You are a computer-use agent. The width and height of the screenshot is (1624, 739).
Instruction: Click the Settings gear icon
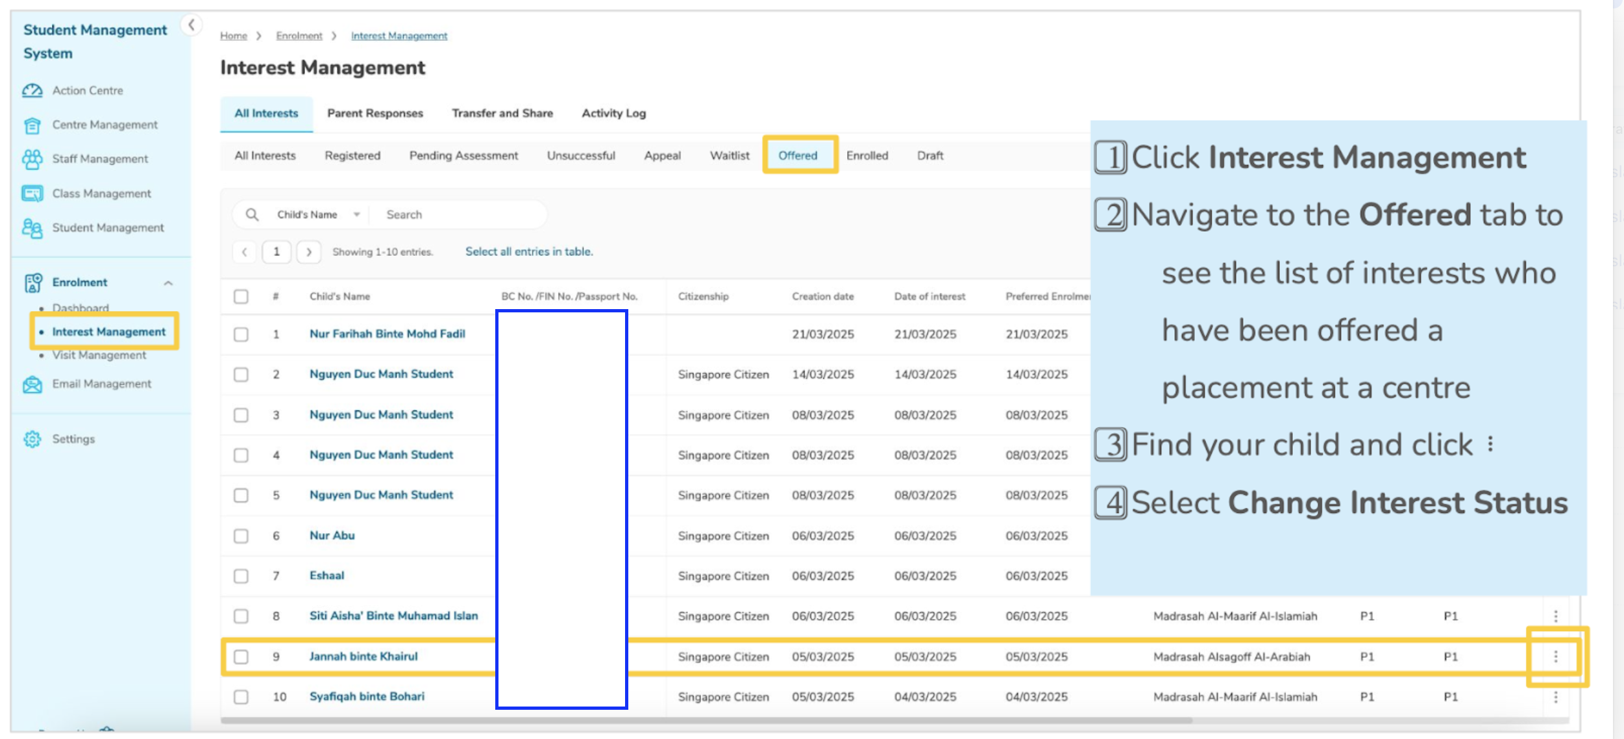point(32,439)
